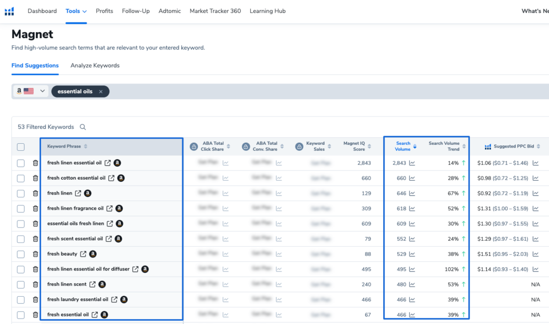Screen dimensions: 549x324
Task: Open external link for 'fresh linen fragrance oil'
Action: click(x=109, y=209)
